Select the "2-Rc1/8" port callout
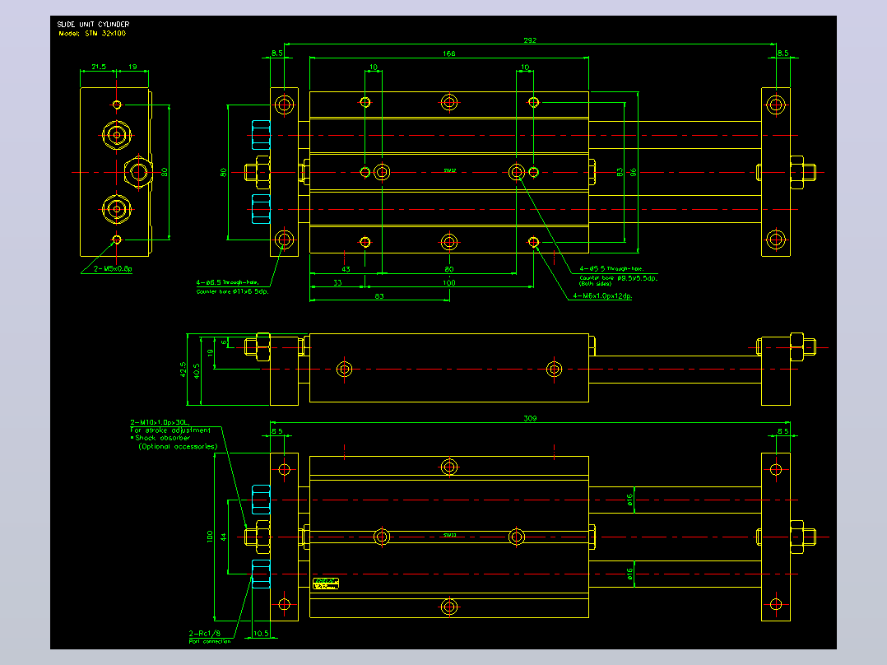This screenshot has height=665, width=887. point(205,633)
